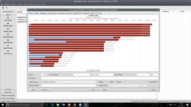Switch to the Services Pie tab
191x107 pixels.
(x=77, y=13)
